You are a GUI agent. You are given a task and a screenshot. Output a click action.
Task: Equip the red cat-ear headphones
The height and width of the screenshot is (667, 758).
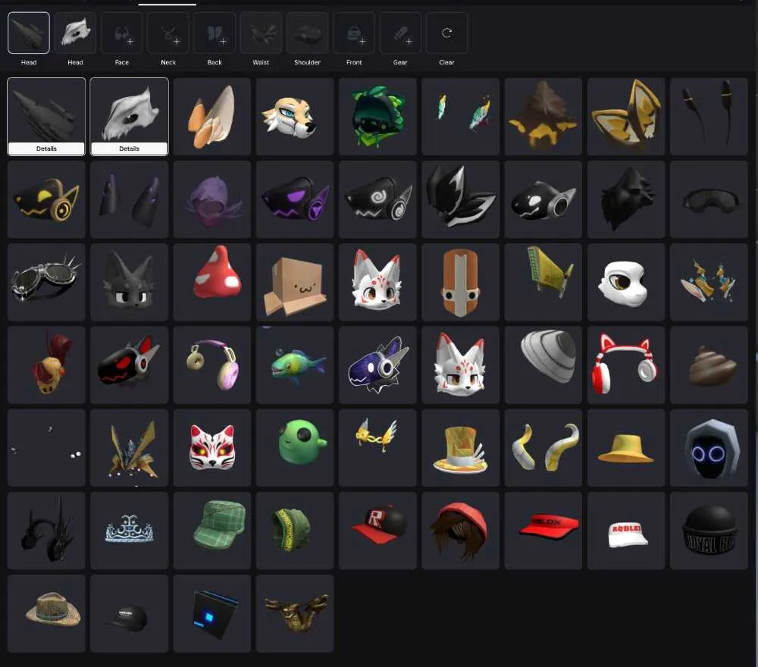click(626, 365)
